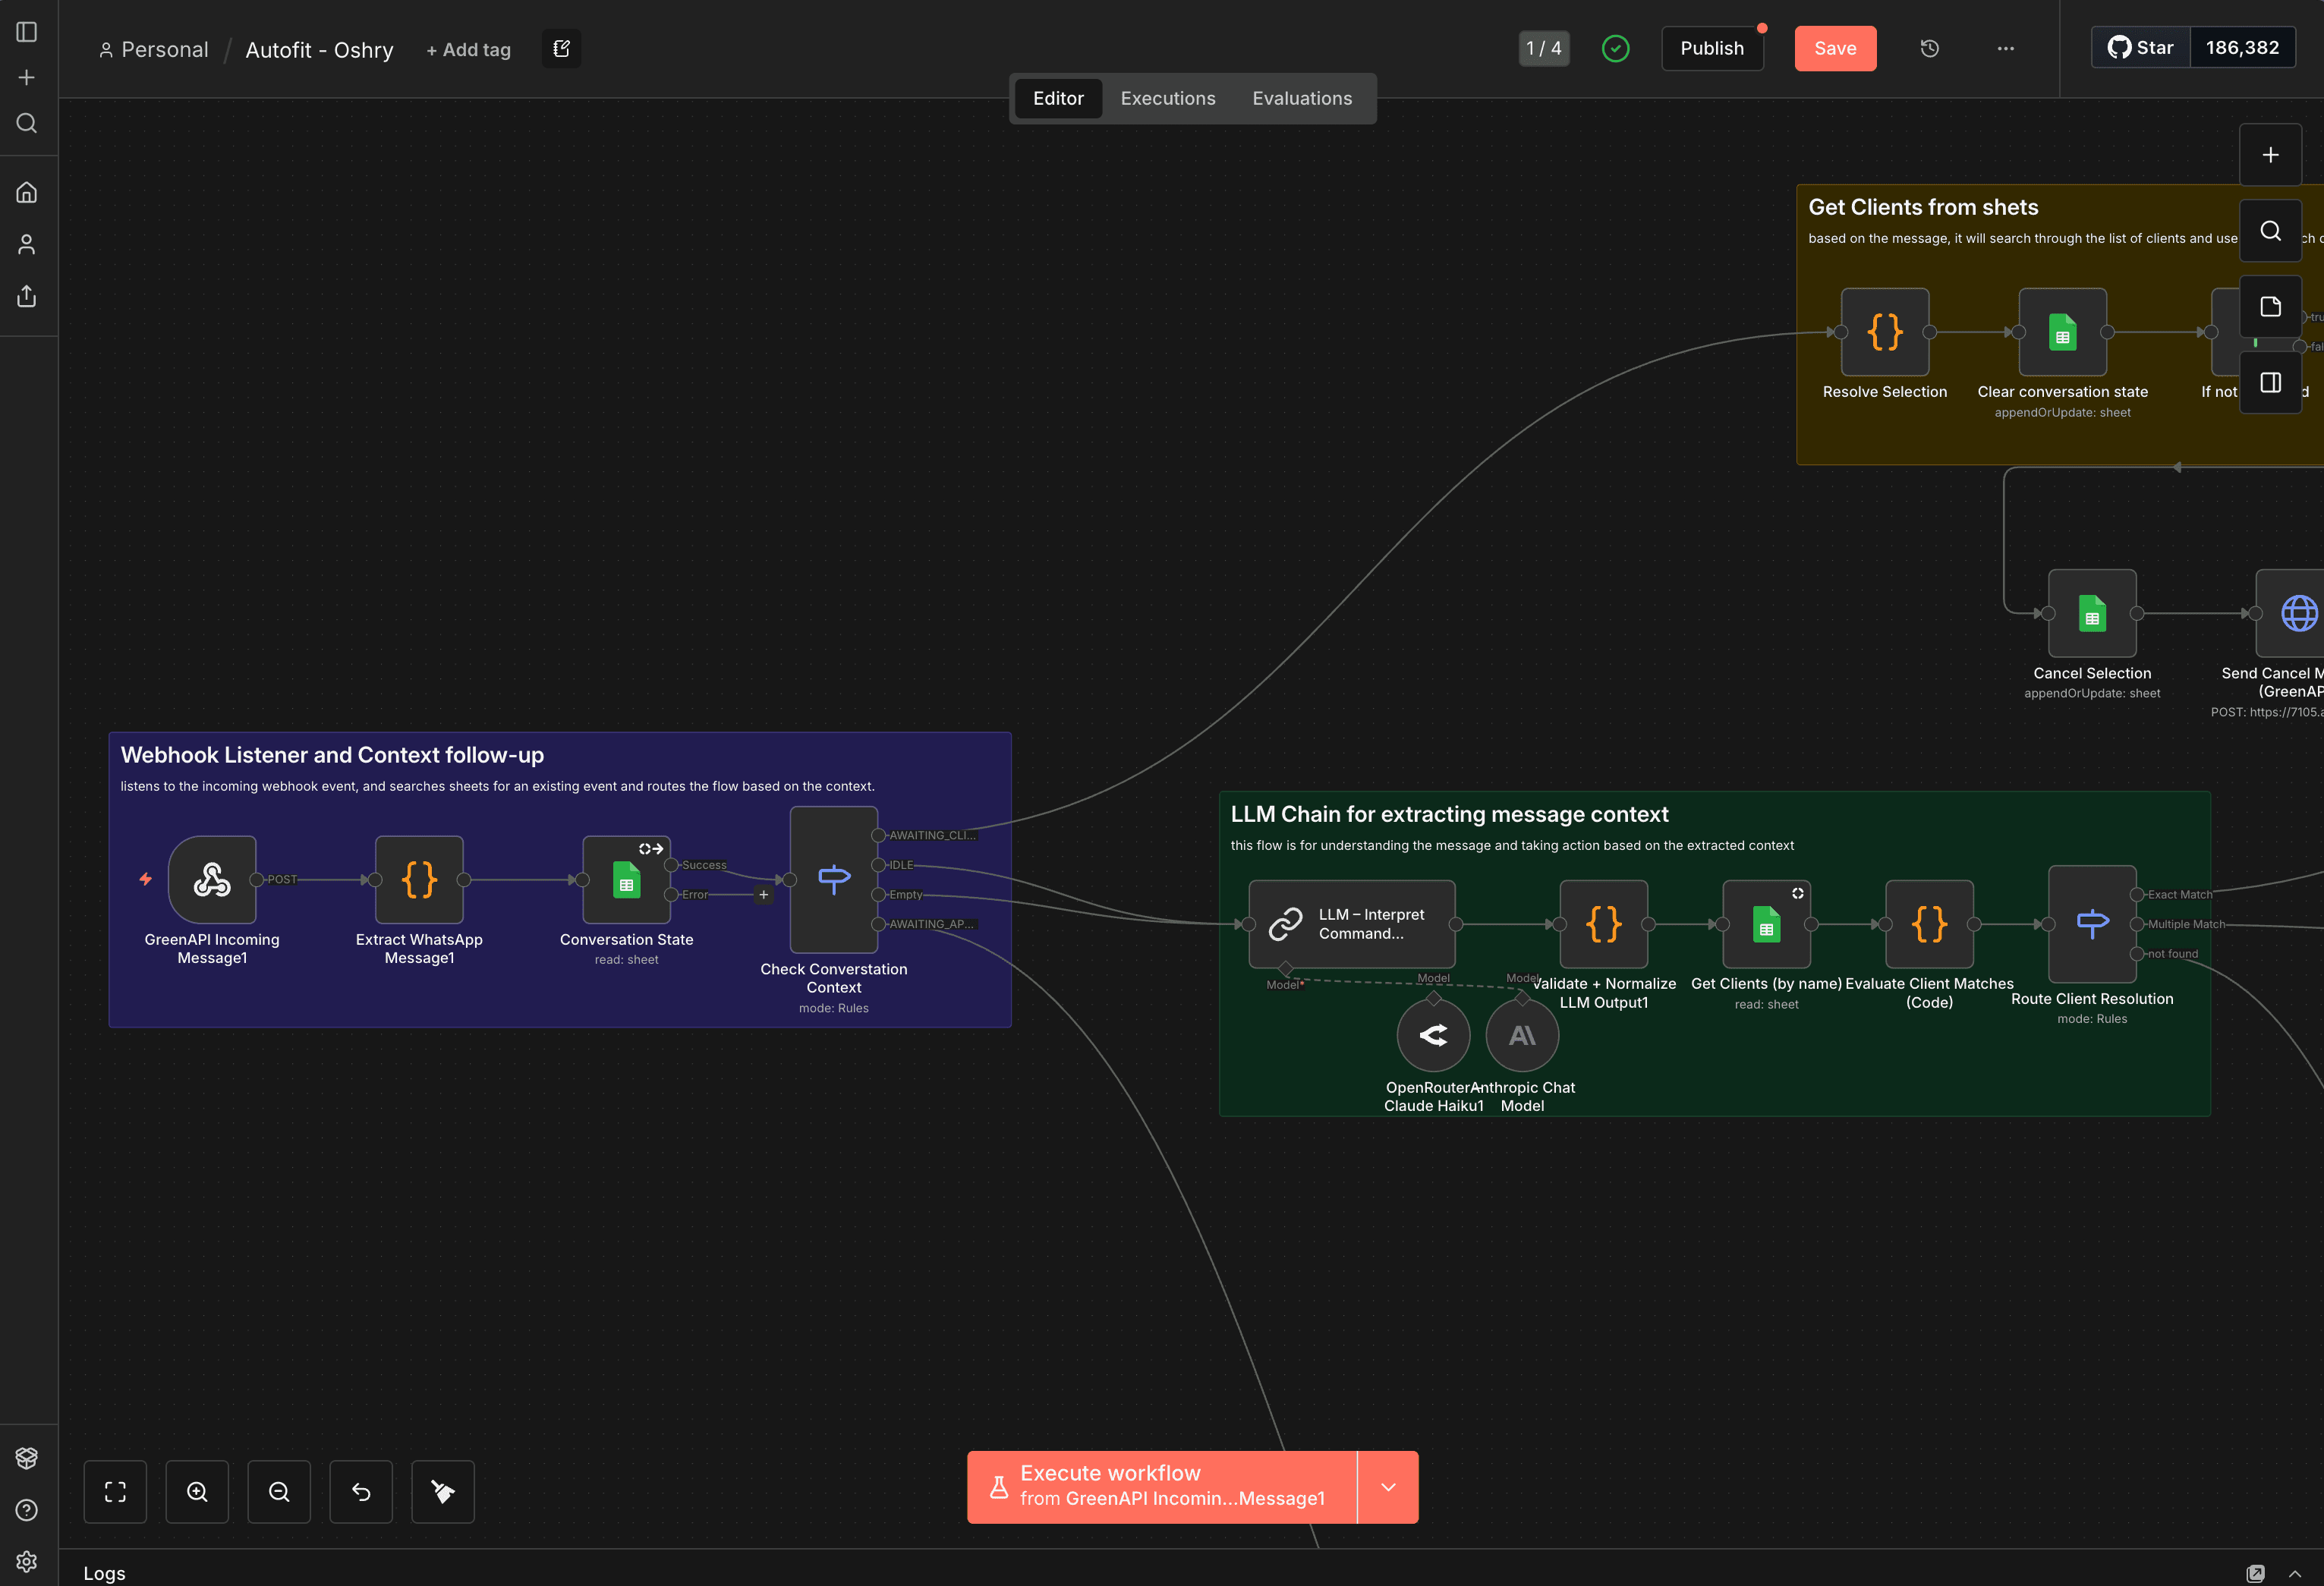Select the Extract WhatsApp Message1 code node
This screenshot has width=2324, height=1586.
pyautogui.click(x=419, y=879)
